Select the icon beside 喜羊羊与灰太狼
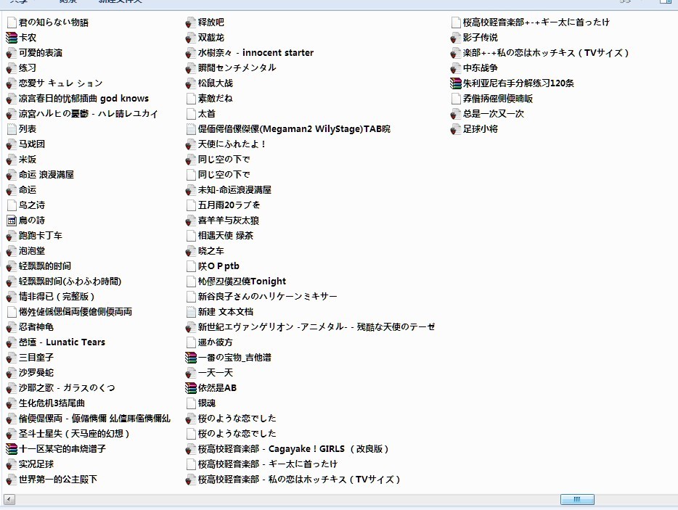 [x=191, y=221]
